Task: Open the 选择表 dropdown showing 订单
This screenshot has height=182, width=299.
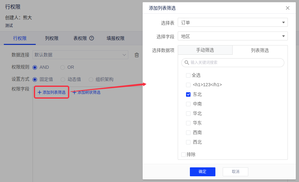Action: point(233,22)
